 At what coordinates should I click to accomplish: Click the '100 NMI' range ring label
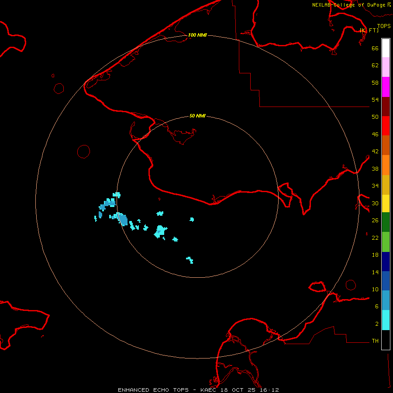[197, 35]
